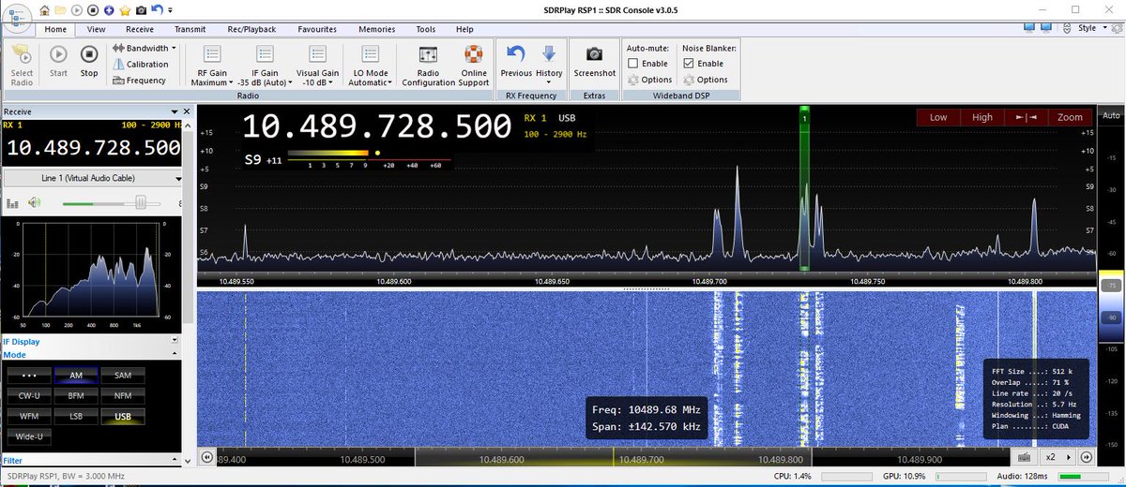Open the quick access customize arrow
The width and height of the screenshot is (1126, 487).
(x=170, y=10)
